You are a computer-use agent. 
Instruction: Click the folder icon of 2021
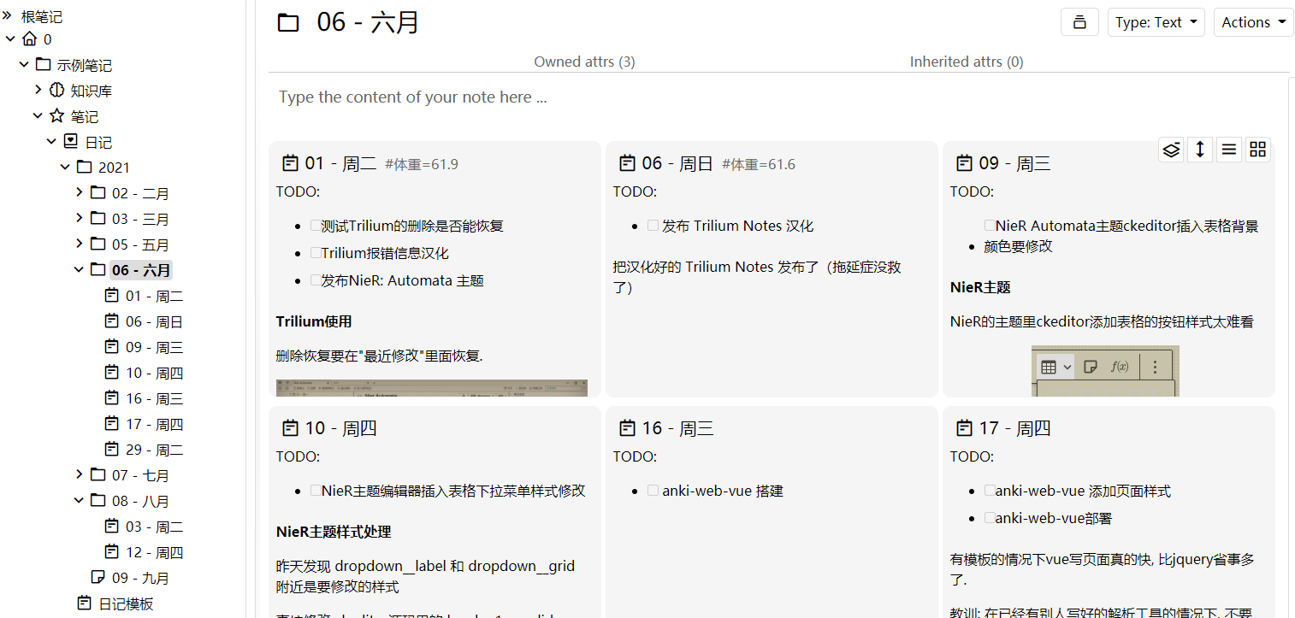(84, 168)
